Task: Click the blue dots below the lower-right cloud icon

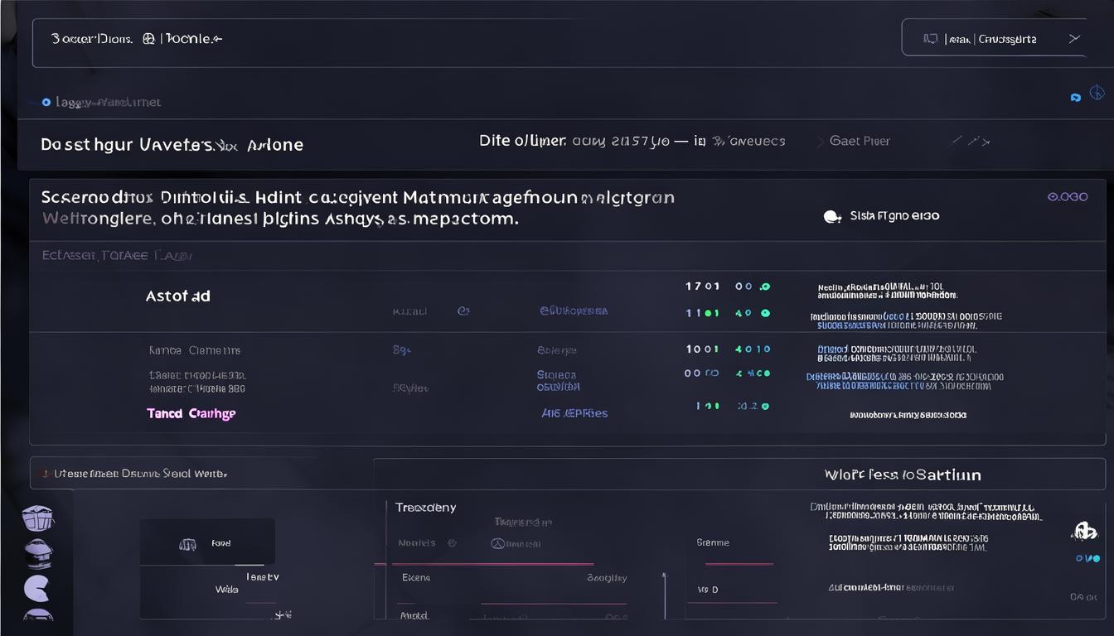Action: 1088,558
